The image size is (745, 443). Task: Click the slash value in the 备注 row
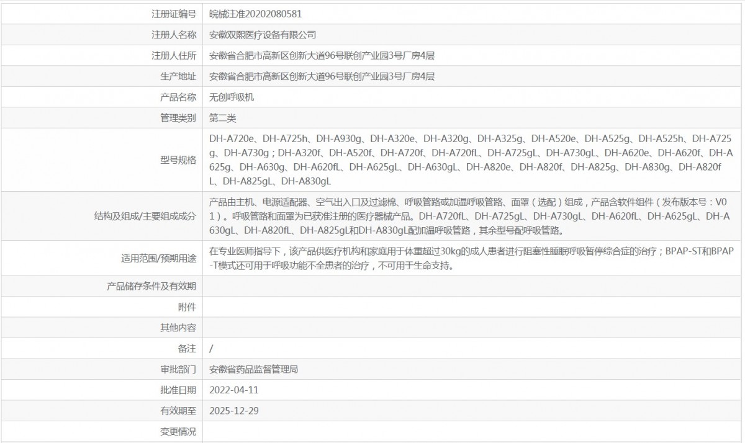(211, 349)
